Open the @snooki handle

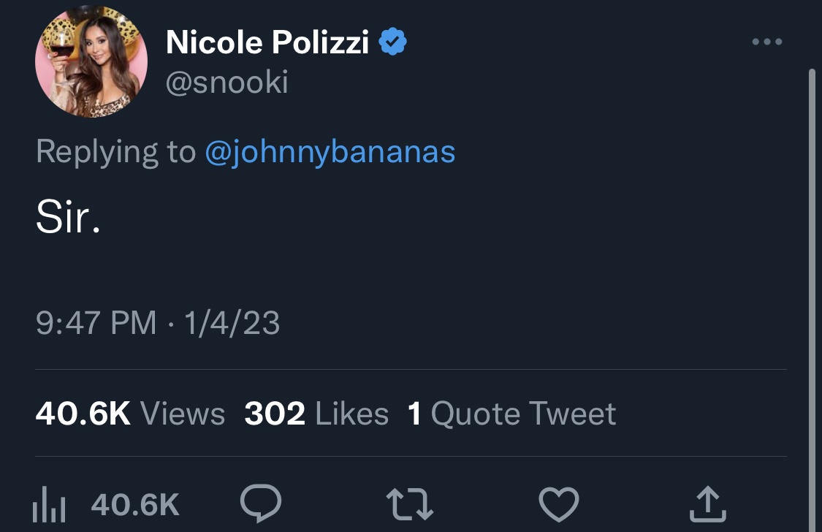coord(227,83)
